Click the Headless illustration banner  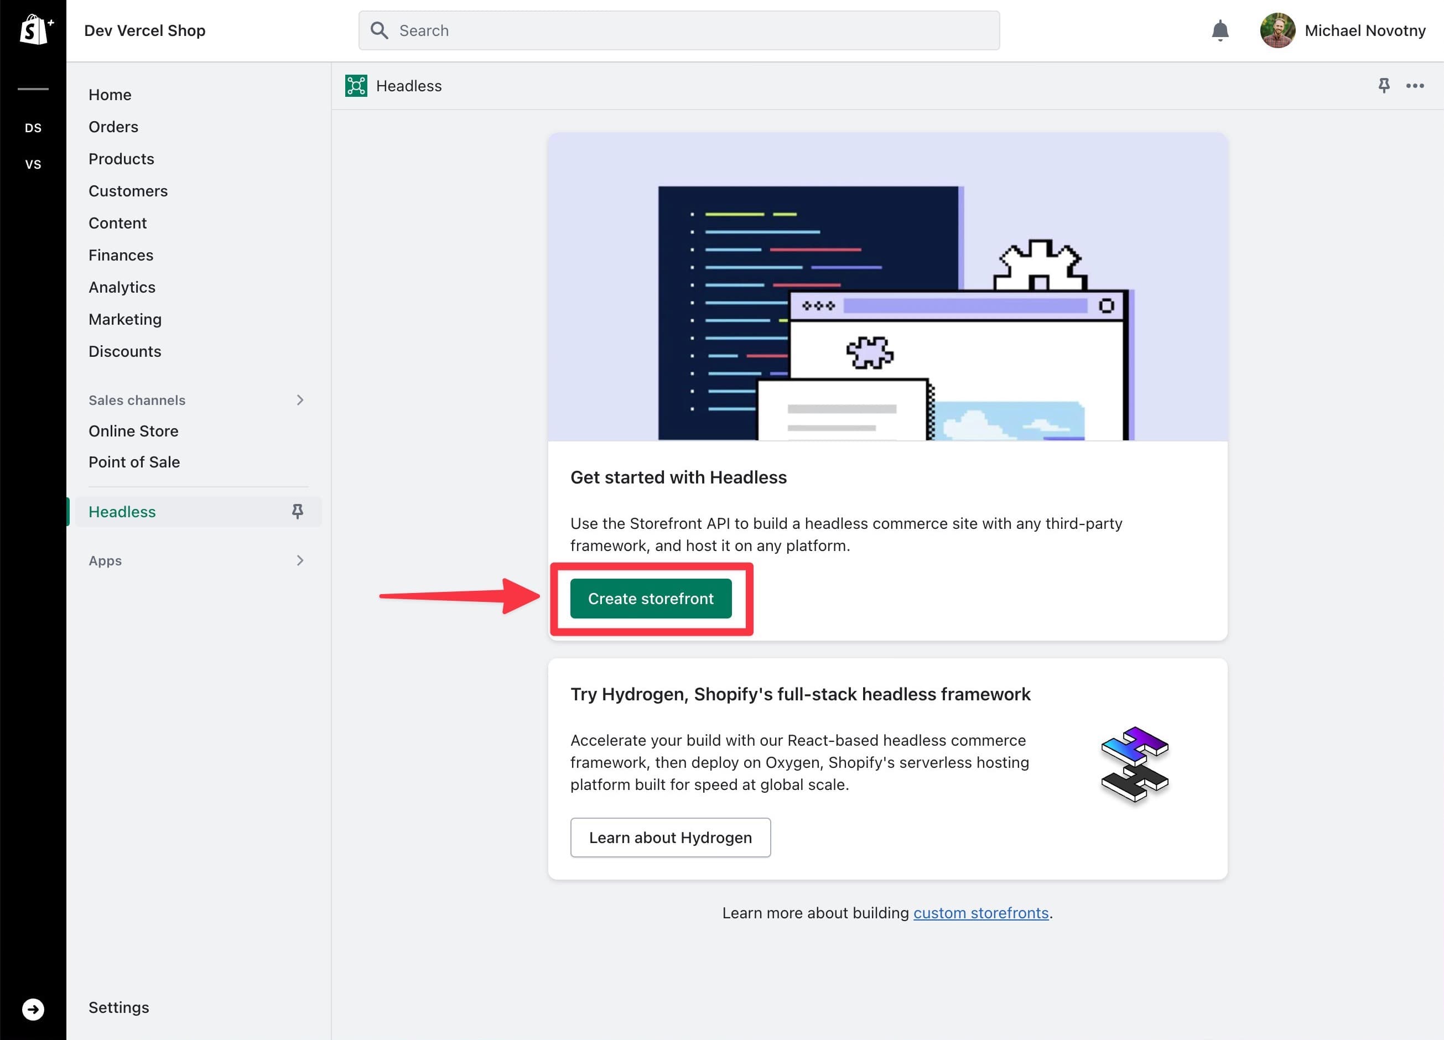(x=887, y=287)
